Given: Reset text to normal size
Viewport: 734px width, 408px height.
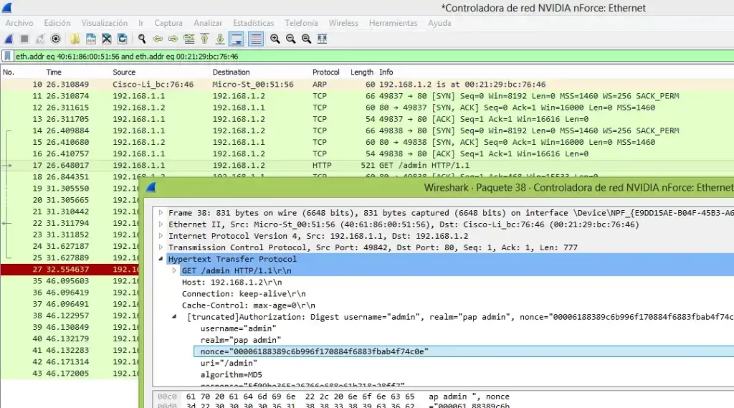Looking at the screenshot, I should click(x=306, y=39).
